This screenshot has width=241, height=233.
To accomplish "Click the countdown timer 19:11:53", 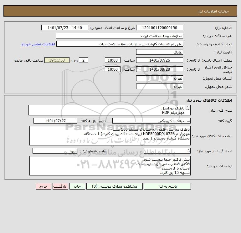I will point(57,60).
